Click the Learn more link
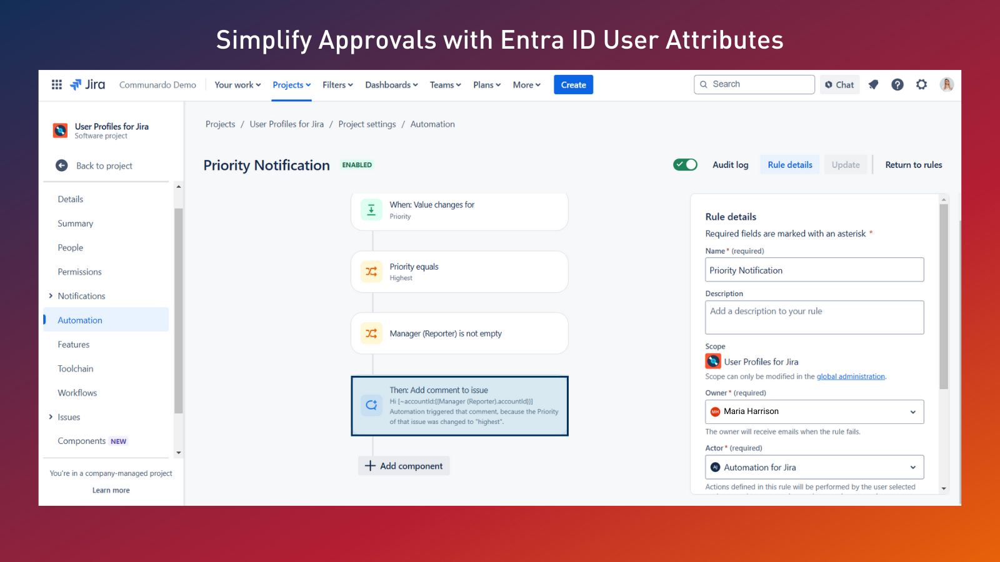Screen dimensions: 1000x562 (x=111, y=490)
